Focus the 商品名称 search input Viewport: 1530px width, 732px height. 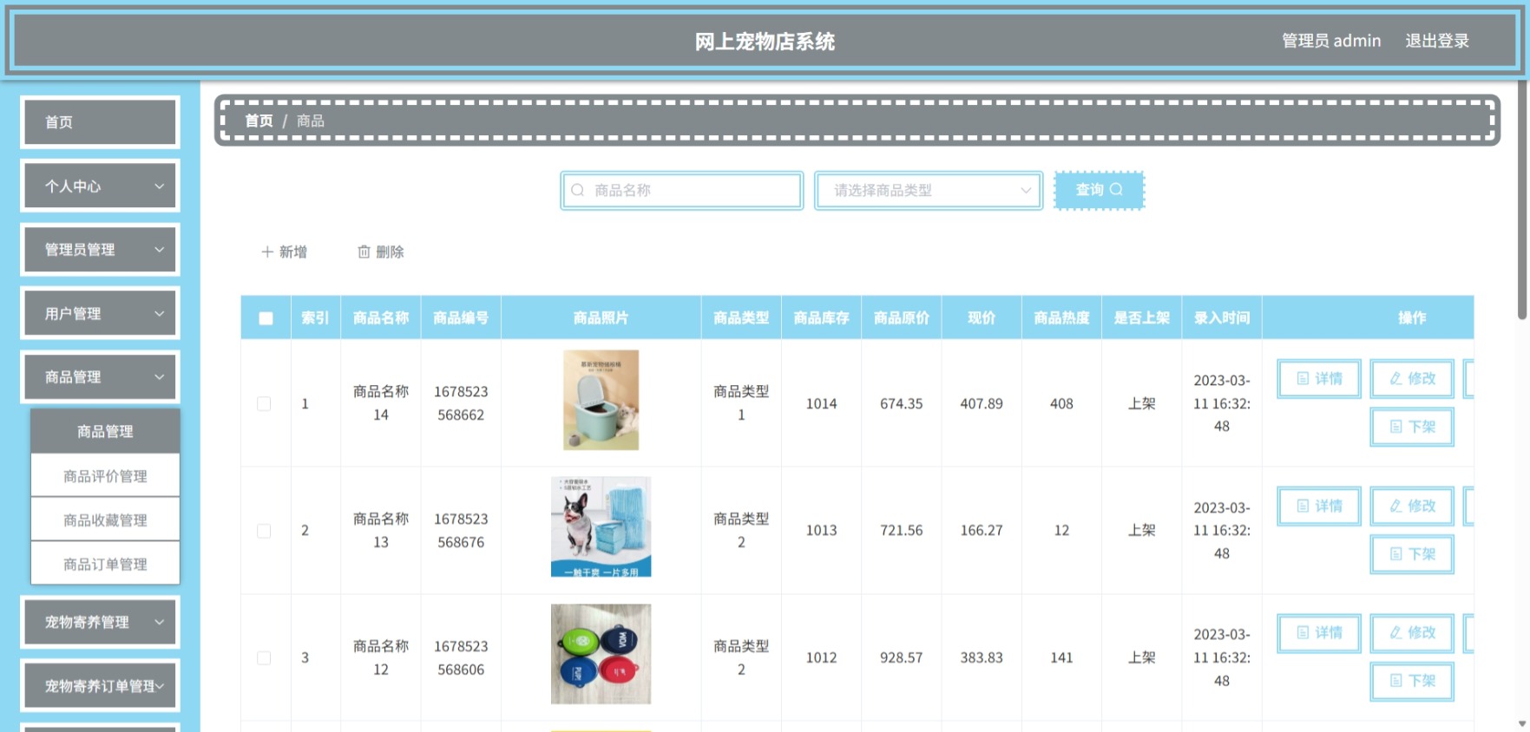click(682, 190)
